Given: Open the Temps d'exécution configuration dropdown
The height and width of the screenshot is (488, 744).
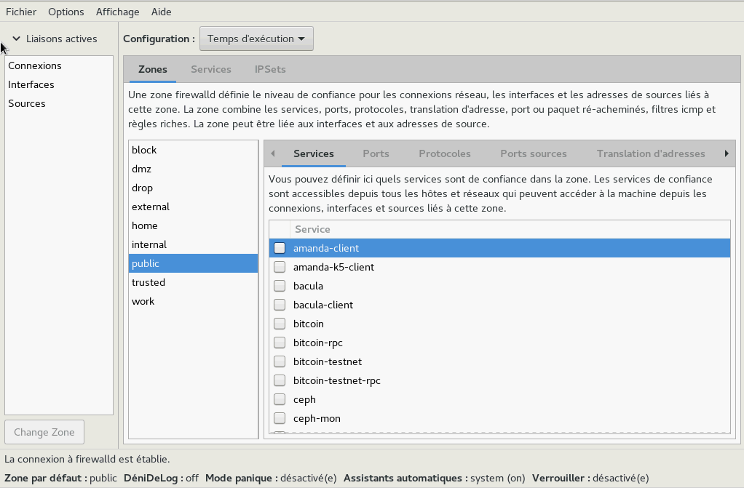Looking at the screenshot, I should point(256,39).
